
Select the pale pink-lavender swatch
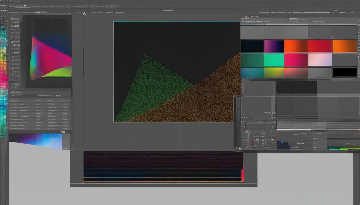tap(320, 60)
